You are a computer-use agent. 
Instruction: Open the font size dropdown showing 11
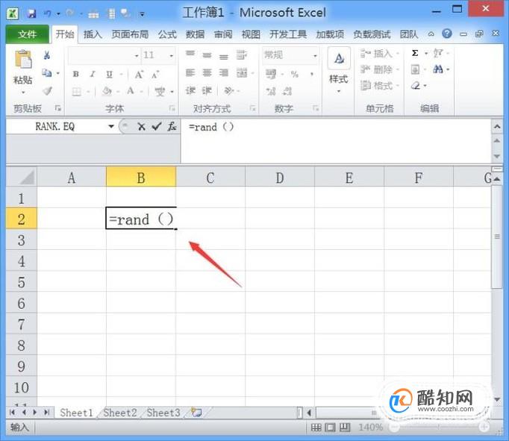172,56
